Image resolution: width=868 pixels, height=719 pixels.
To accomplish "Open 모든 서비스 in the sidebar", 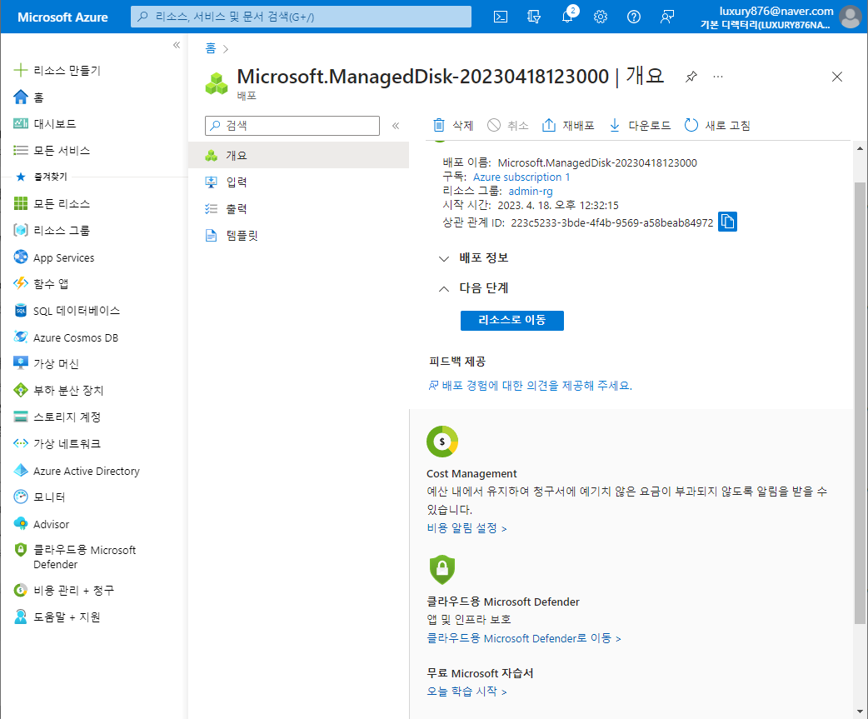I will 52,151.
